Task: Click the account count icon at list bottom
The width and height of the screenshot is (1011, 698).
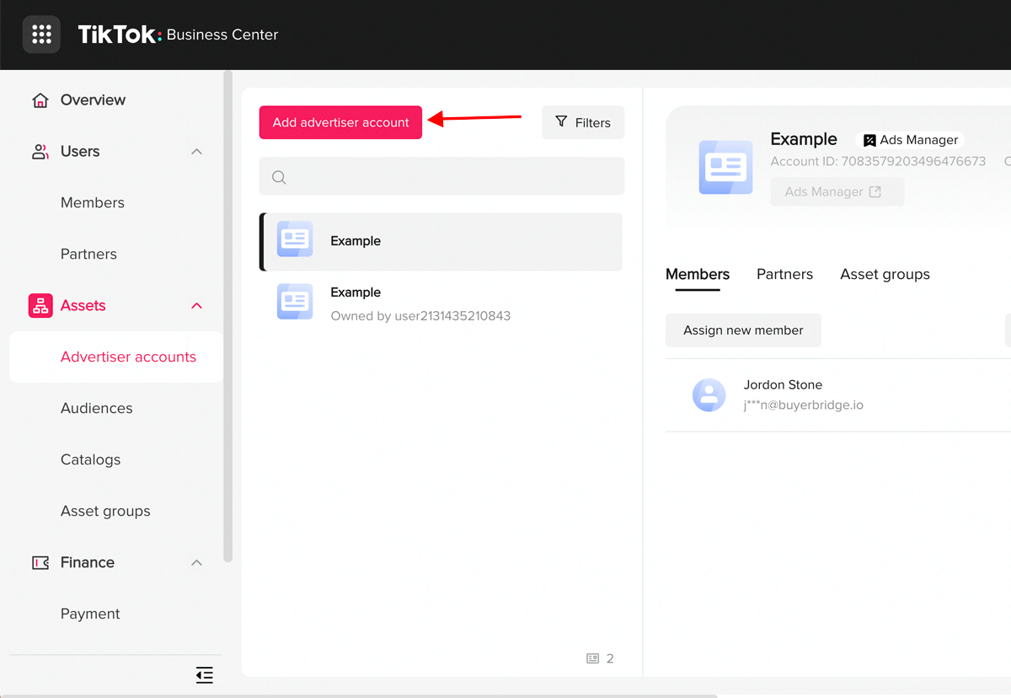Action: [x=593, y=658]
